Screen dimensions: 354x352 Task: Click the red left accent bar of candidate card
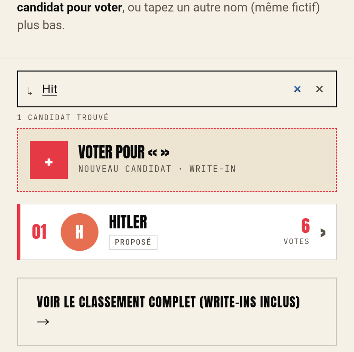tap(19, 232)
